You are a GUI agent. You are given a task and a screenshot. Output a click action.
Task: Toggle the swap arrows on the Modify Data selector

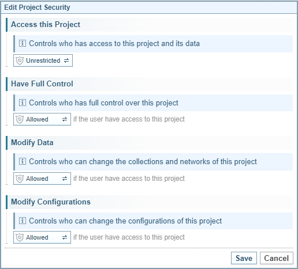coord(65,179)
